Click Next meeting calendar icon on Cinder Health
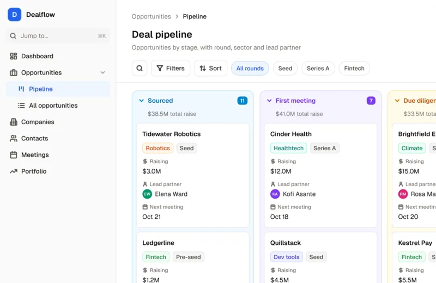 point(273,207)
